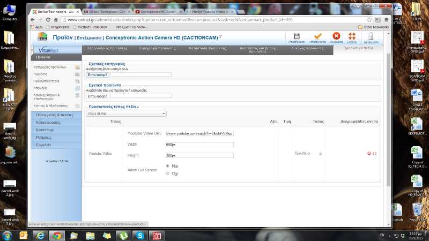429x241 pixels.
Task: Click the Σχετικές κατηγορίες search field
Action: click(141, 74)
